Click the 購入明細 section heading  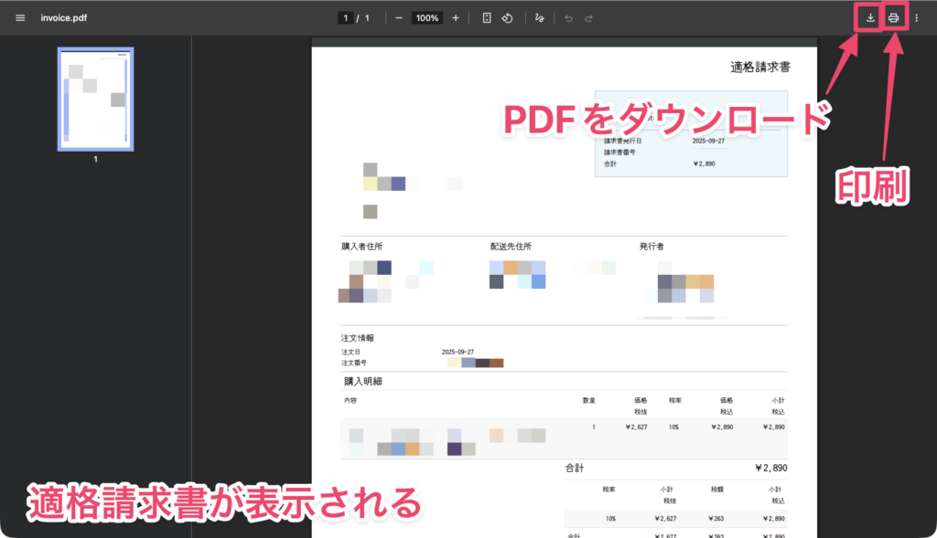tap(362, 381)
